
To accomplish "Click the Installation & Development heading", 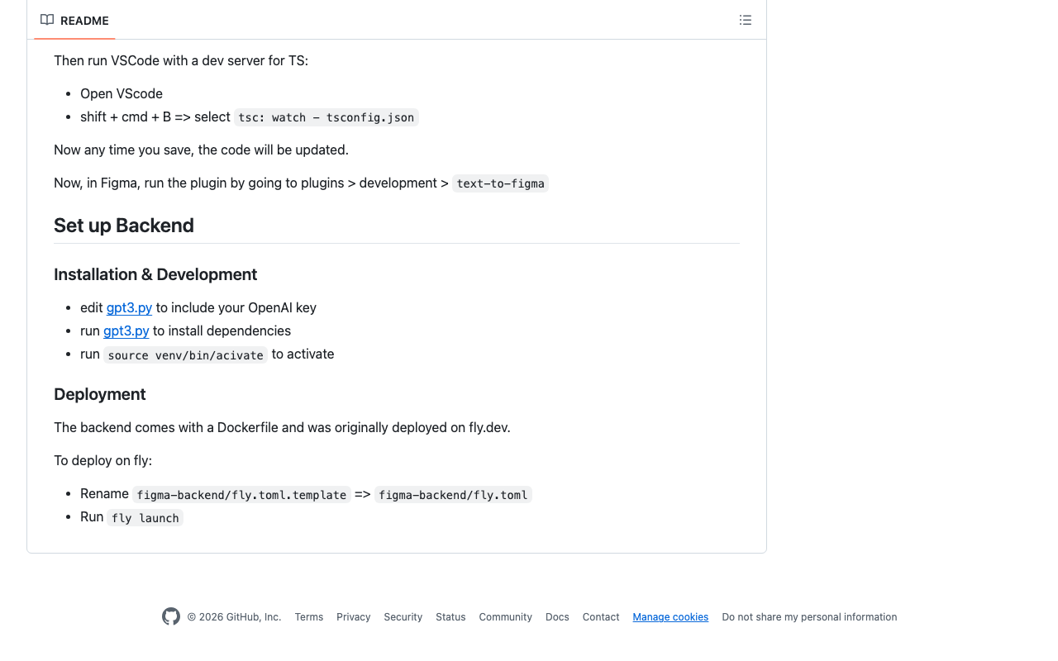I will (x=155, y=274).
